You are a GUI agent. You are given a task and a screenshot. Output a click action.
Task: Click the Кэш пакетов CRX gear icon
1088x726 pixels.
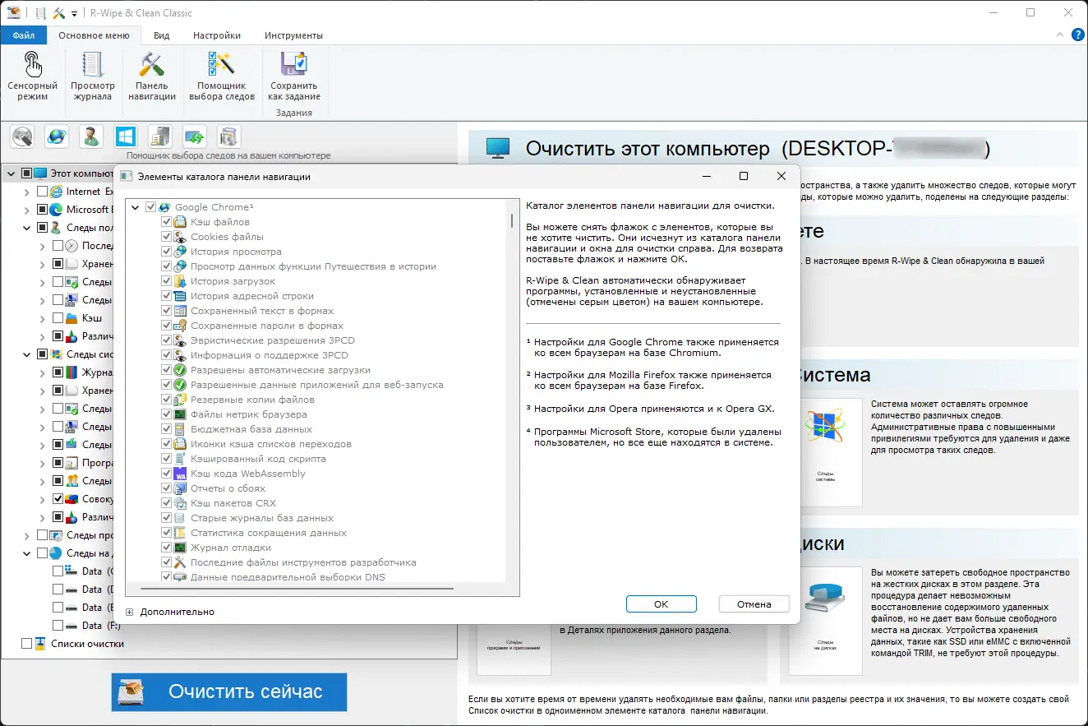click(180, 503)
